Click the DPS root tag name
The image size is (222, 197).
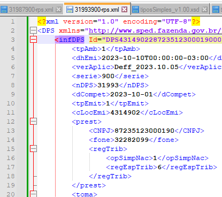pos(48,31)
